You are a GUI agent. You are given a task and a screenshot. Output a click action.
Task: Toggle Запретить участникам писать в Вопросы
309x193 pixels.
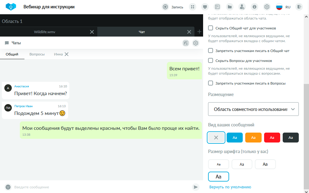click(x=211, y=83)
